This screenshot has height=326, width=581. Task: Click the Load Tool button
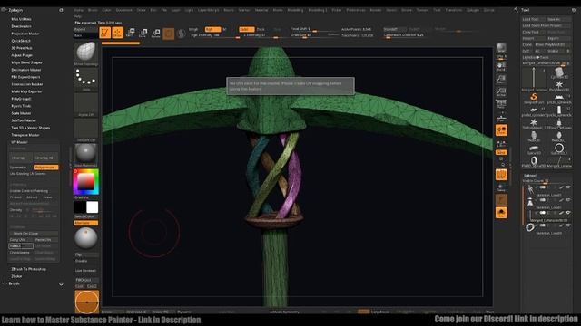coord(533,19)
